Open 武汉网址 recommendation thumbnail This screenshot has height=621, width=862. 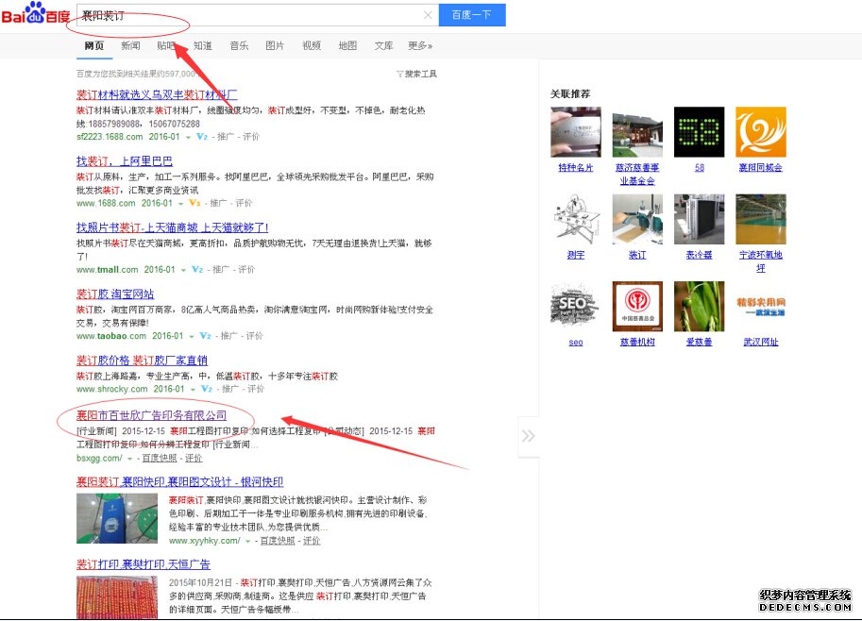[761, 306]
